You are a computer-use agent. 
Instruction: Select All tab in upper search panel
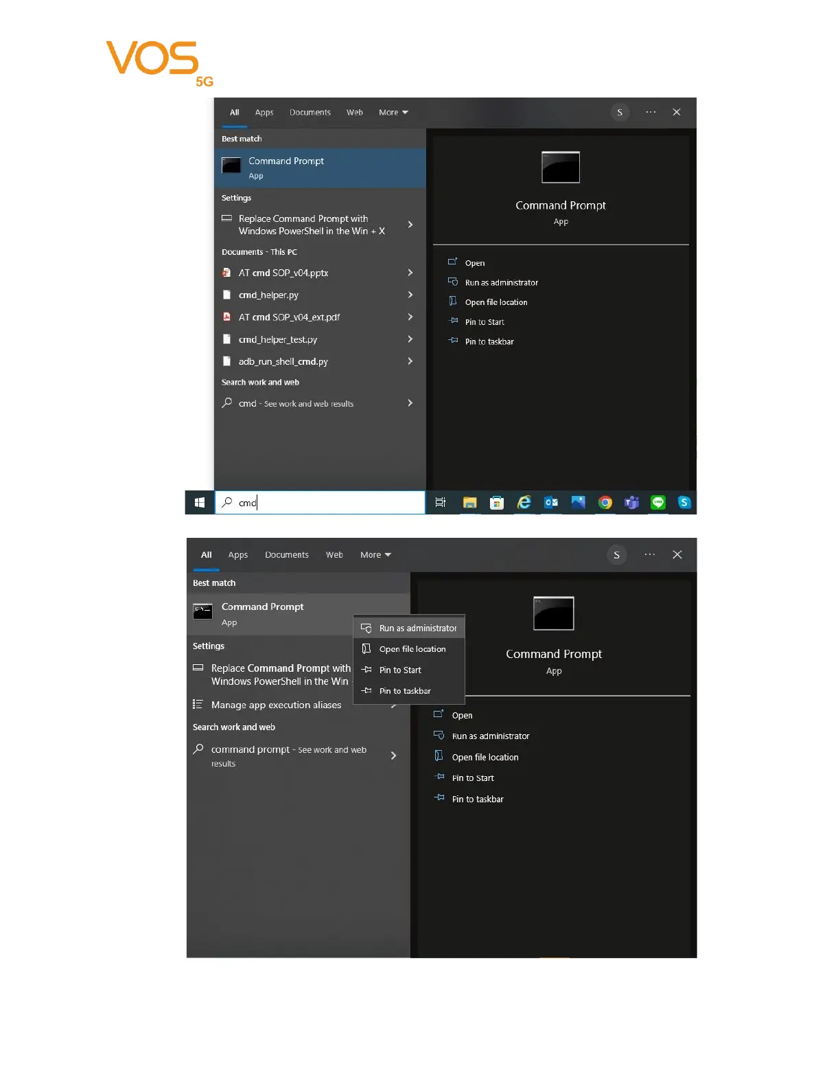[x=235, y=113]
